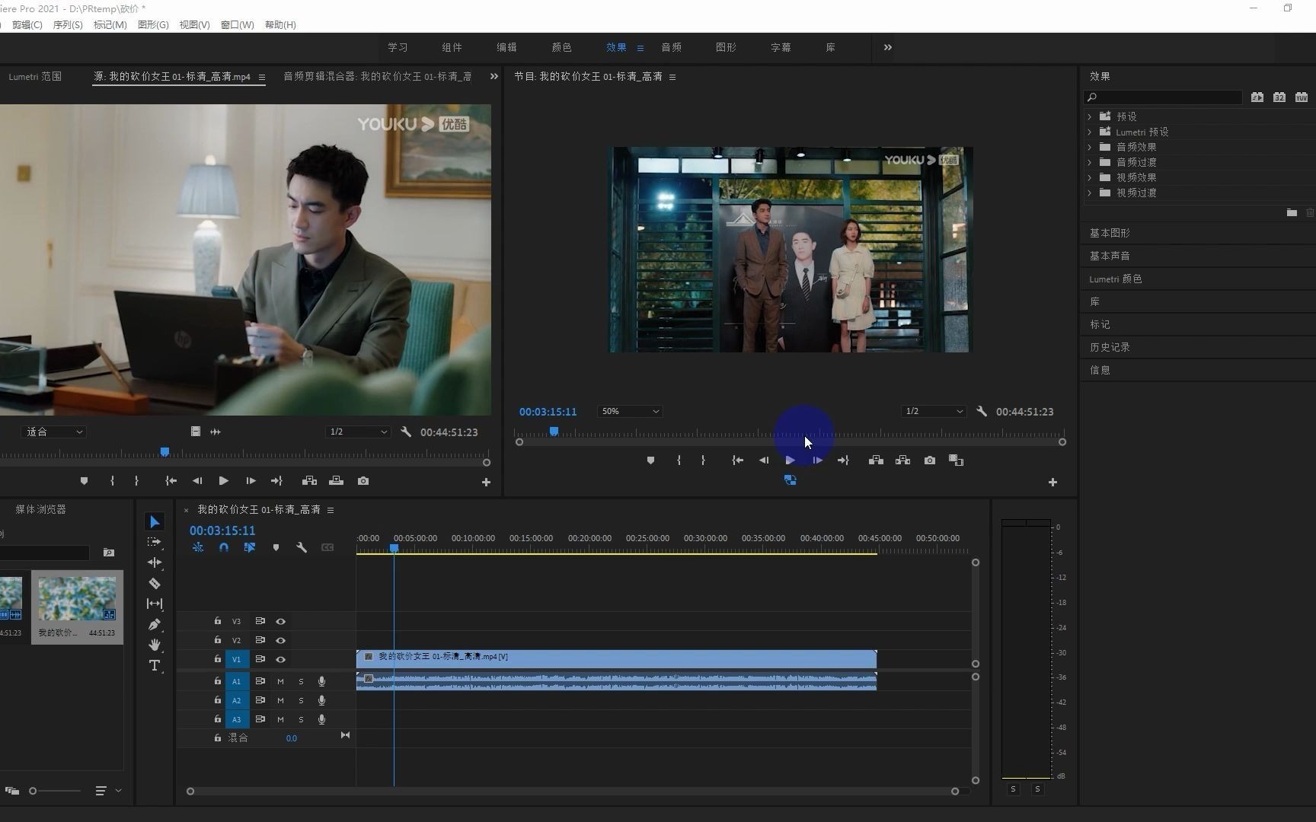Solo audio track A2
This screenshot has height=822, width=1316.
301,700
